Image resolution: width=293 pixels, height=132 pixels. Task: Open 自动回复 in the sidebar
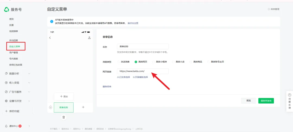(14, 40)
